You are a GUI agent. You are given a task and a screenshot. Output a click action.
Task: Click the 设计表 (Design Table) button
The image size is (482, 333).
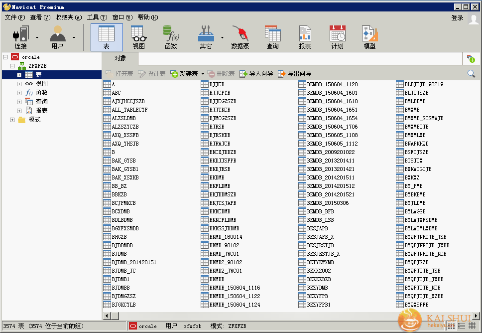pos(152,74)
